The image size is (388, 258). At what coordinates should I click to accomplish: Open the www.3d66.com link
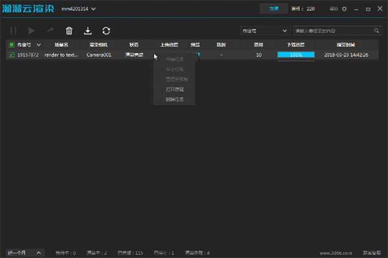point(336,253)
